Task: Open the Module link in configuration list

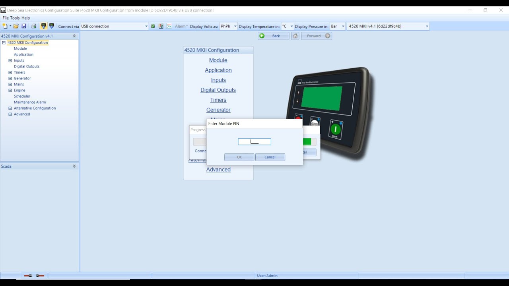Action: [218, 60]
